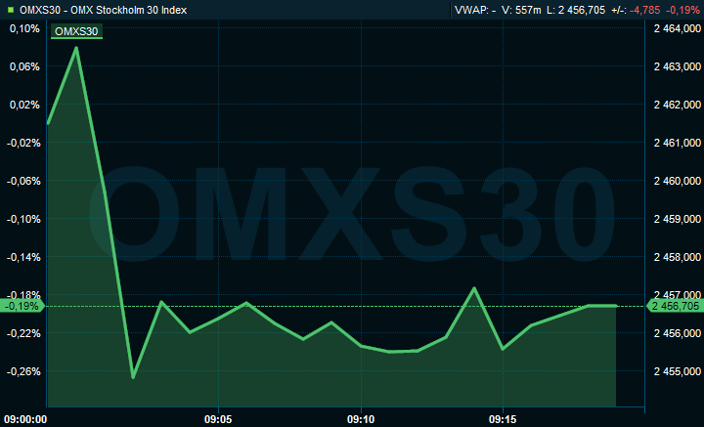Select the OMXS30 legend label
Image resolution: width=704 pixels, height=427 pixels.
pos(76,31)
